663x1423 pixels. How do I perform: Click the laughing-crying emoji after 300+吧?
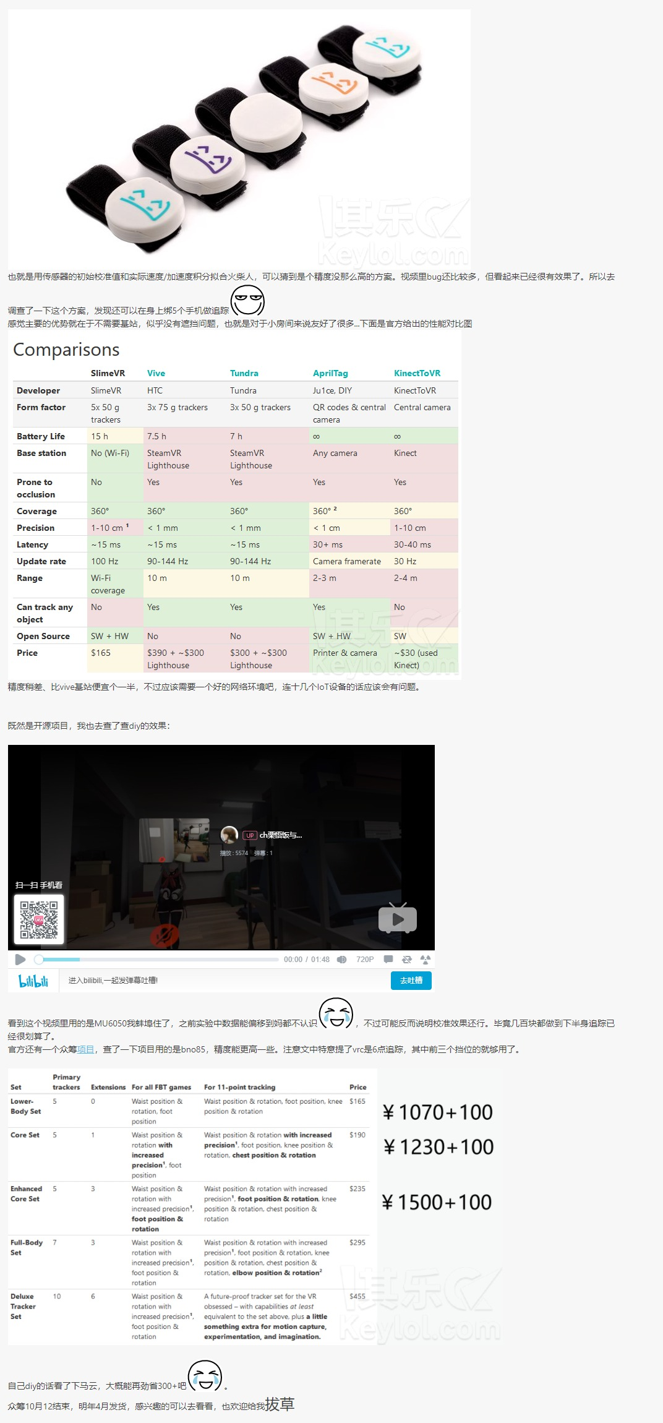click(205, 1376)
